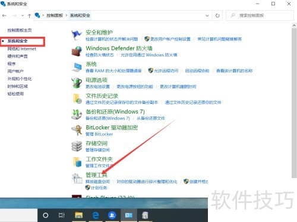
Task: Open BitLocker 驱动器加密 heading link
Action: [x=112, y=128]
